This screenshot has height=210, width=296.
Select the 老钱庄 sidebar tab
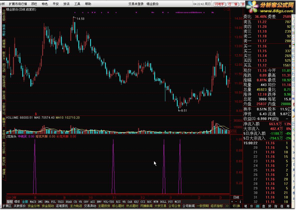tap(4, 134)
